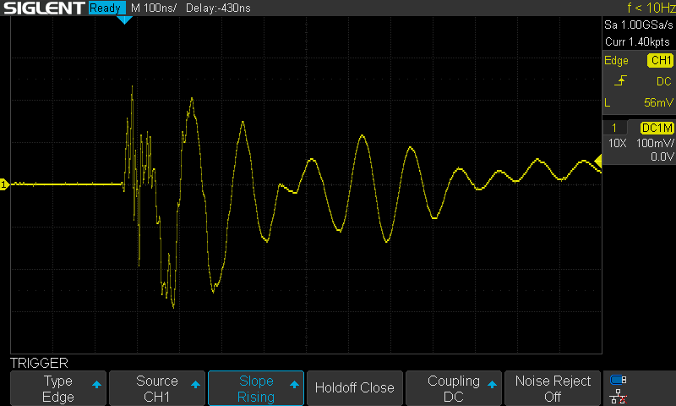Change the trigger Source CH1 setting
This screenshot has height=406, width=676.
click(157, 388)
